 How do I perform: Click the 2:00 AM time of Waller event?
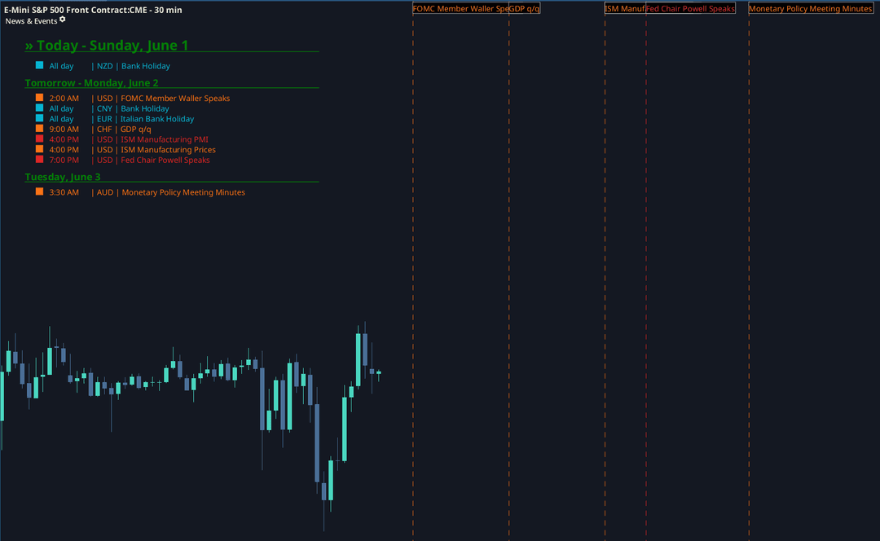(x=64, y=99)
